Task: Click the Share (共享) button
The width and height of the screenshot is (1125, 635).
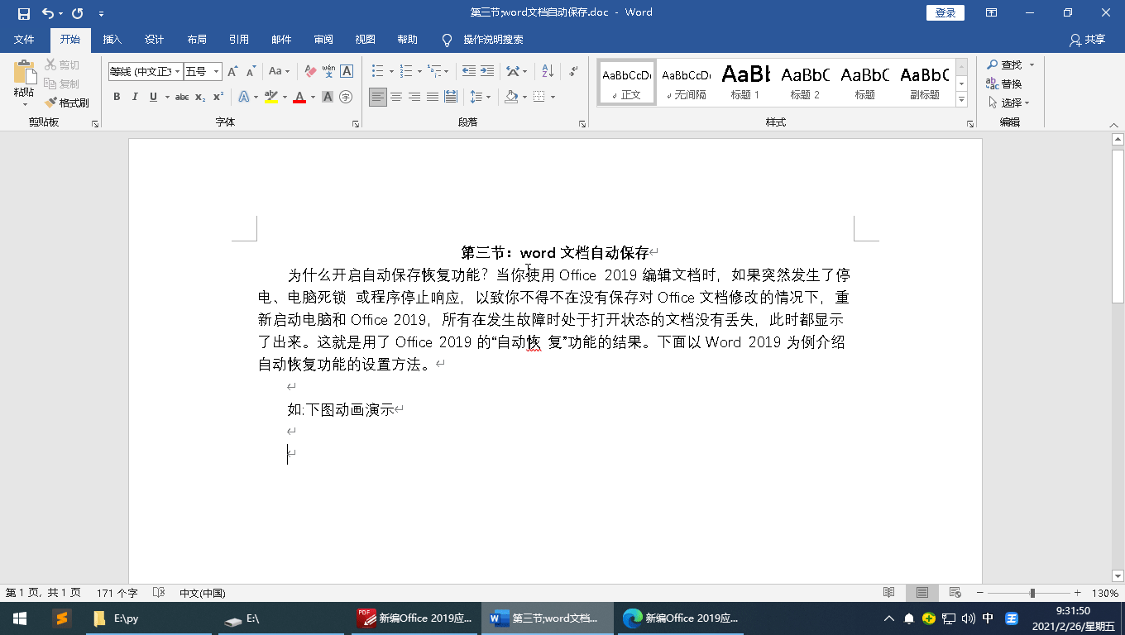Action: [x=1087, y=39]
